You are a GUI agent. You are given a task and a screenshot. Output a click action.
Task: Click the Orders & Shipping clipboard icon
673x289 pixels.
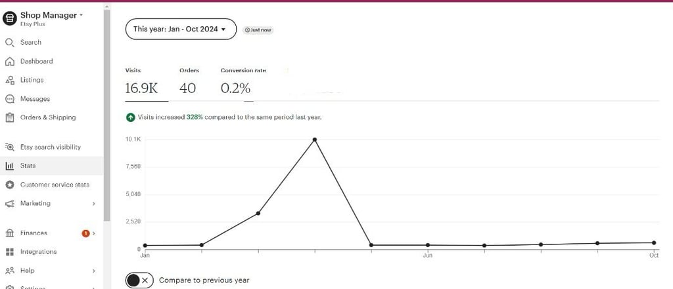tap(9, 118)
